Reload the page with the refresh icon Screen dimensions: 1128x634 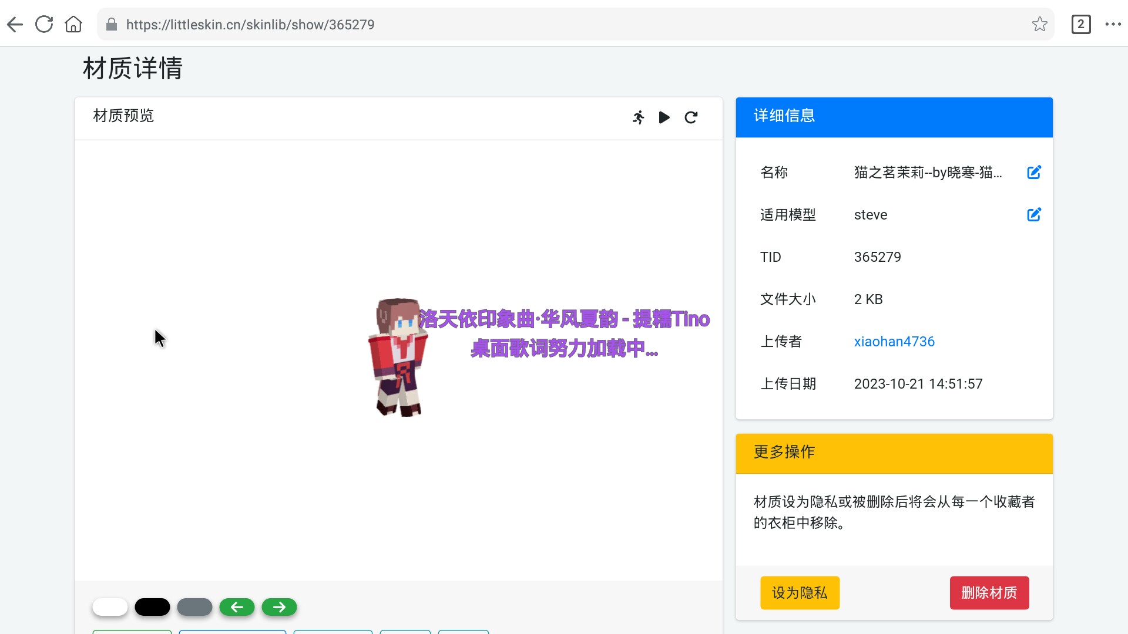[x=44, y=25]
